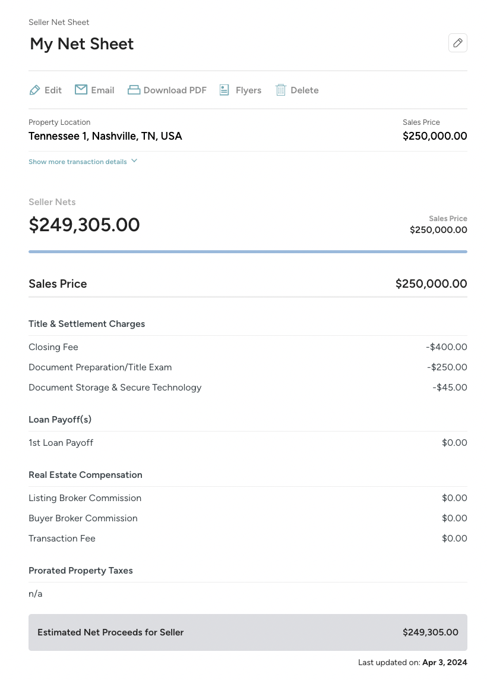Image resolution: width=487 pixels, height=680 pixels.
Task: Choose Download PDF
Action: pyautogui.click(x=167, y=90)
